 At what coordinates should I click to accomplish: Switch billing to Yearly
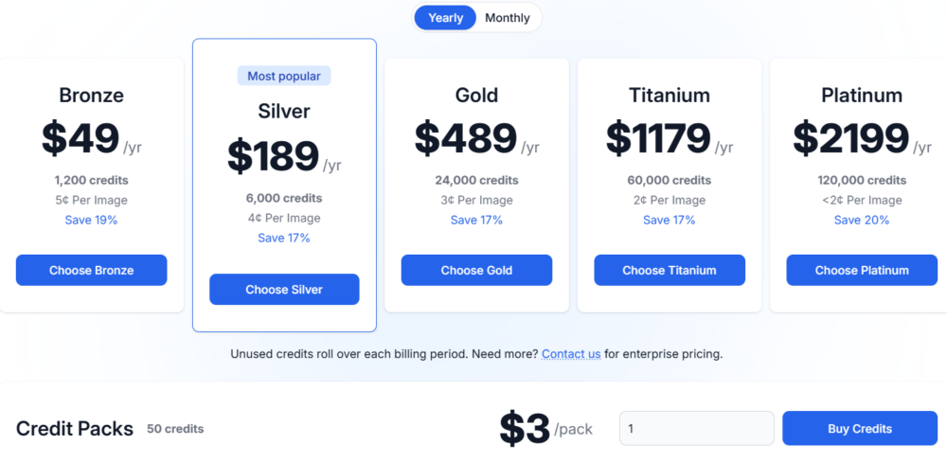[x=445, y=18]
